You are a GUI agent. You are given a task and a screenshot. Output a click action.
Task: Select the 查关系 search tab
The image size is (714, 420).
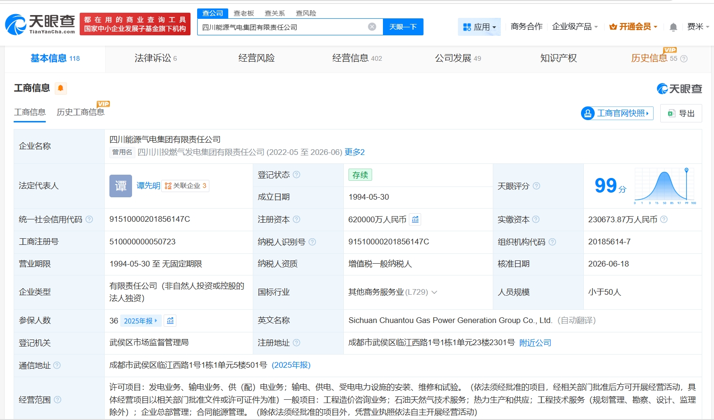click(x=275, y=13)
